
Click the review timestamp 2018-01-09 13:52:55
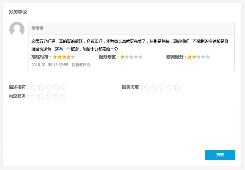50,65
